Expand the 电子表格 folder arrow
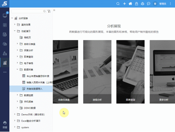The image size is (175, 132). (17, 63)
